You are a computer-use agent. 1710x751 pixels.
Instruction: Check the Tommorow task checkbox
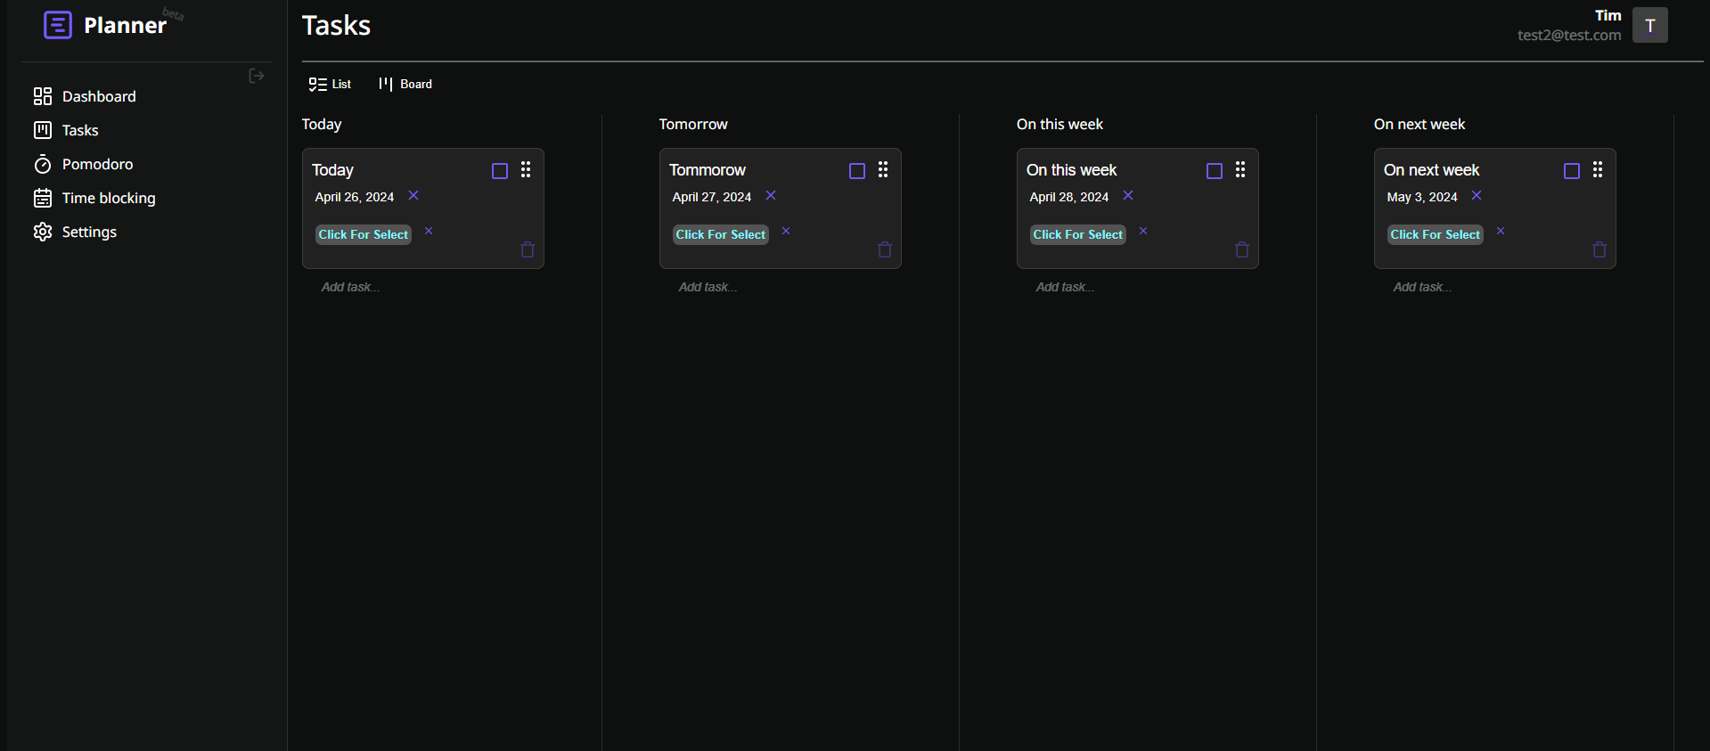857,171
